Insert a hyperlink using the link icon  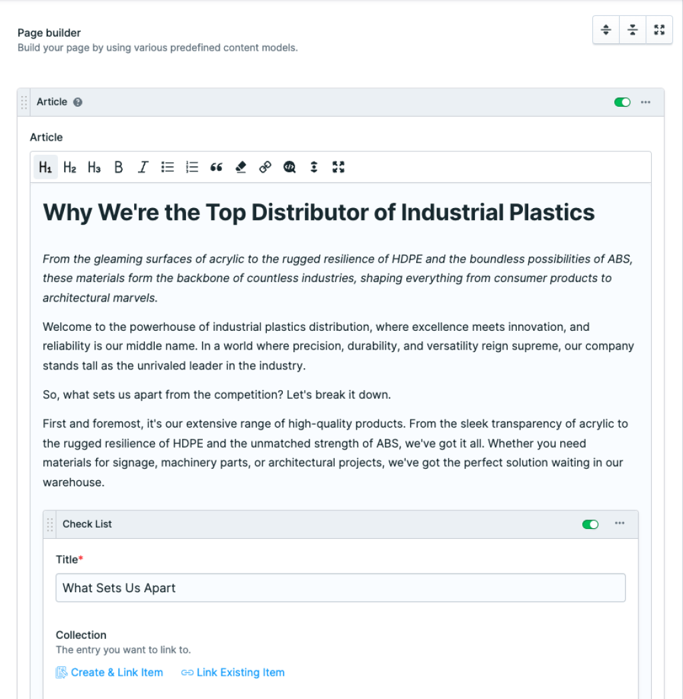coord(265,167)
